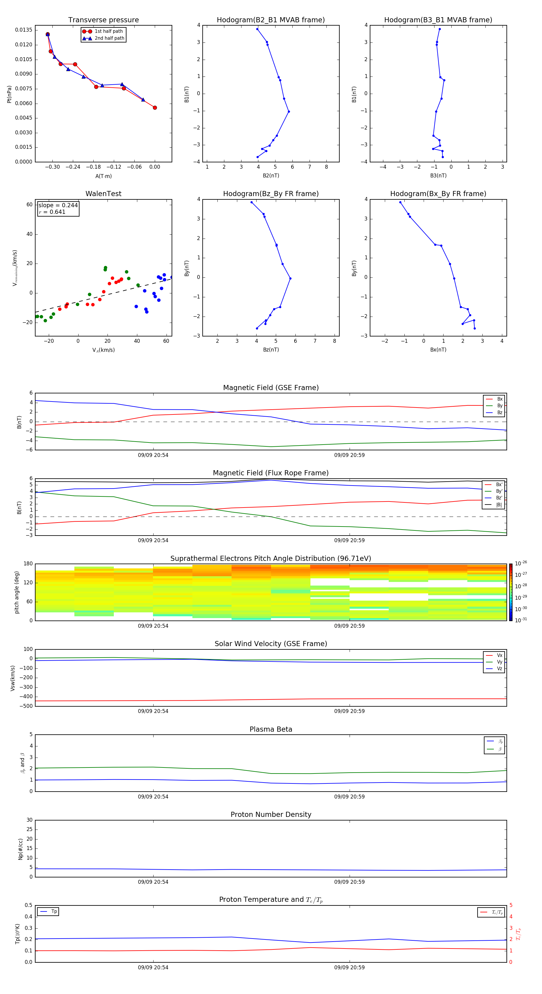The image size is (542, 994).
Task: Click the colorbar label 10^-31
Action: [x=521, y=620]
